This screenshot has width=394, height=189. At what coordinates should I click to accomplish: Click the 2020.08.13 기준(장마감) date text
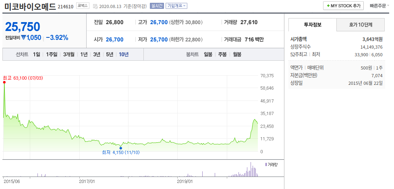point(123,6)
